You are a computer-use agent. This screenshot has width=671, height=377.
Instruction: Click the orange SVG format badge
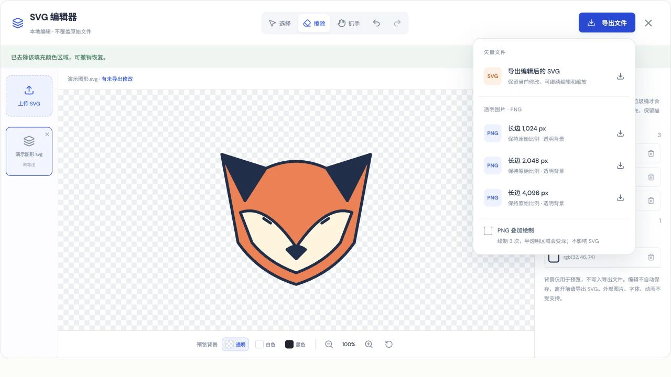(493, 76)
